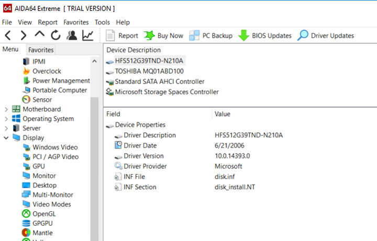Check for BIOS Updates
This screenshot has width=377, height=241.
[x=265, y=36]
